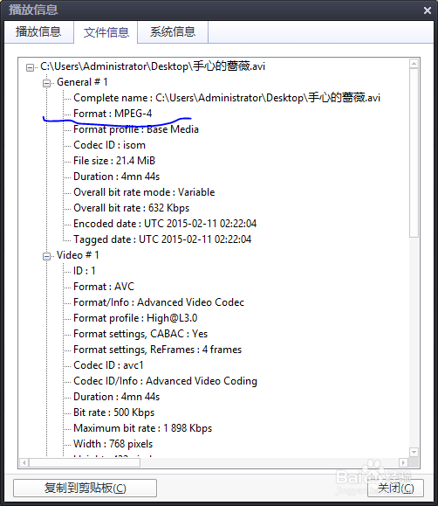Click the vertical scrollbar down arrow
The height and width of the screenshot is (506, 438).
414,452
